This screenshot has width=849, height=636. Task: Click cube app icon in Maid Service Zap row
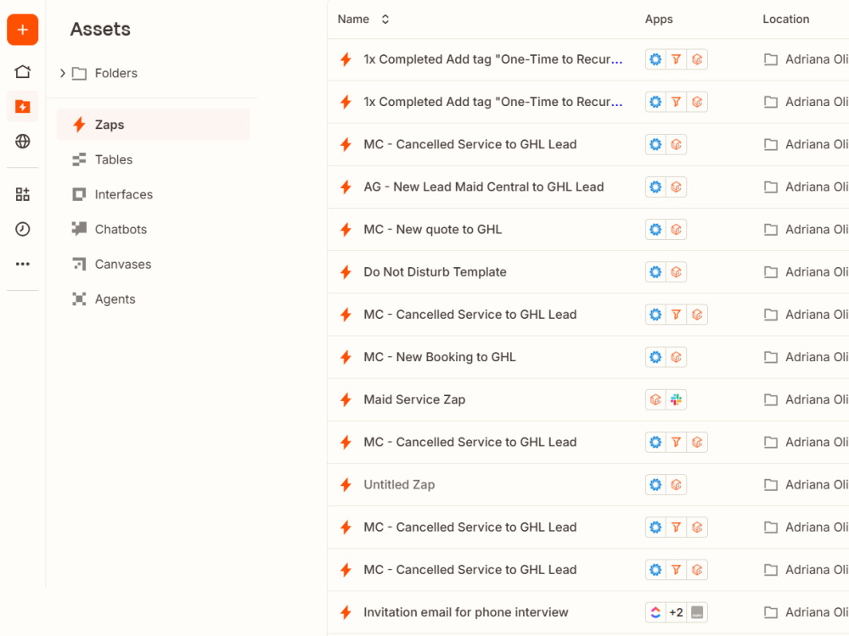pos(655,399)
